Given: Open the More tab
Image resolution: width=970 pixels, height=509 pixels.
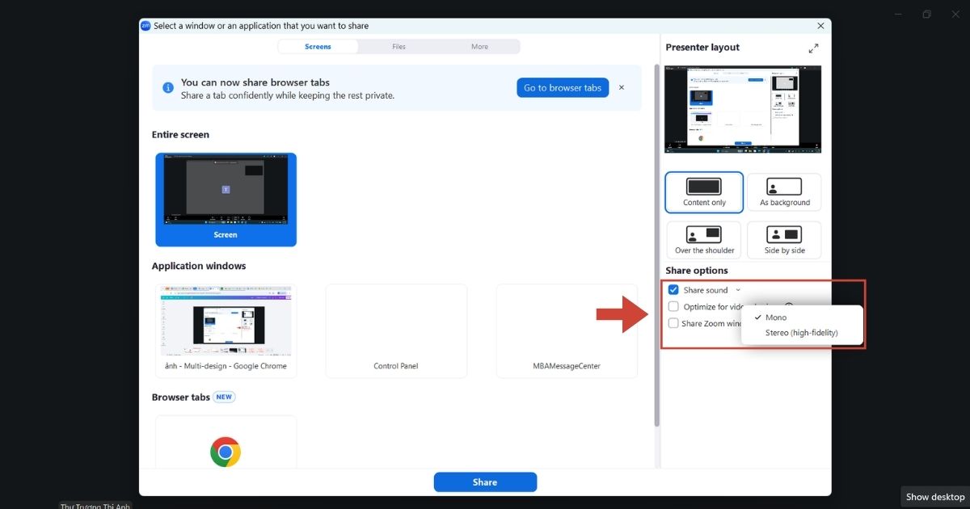Looking at the screenshot, I should click(x=479, y=47).
